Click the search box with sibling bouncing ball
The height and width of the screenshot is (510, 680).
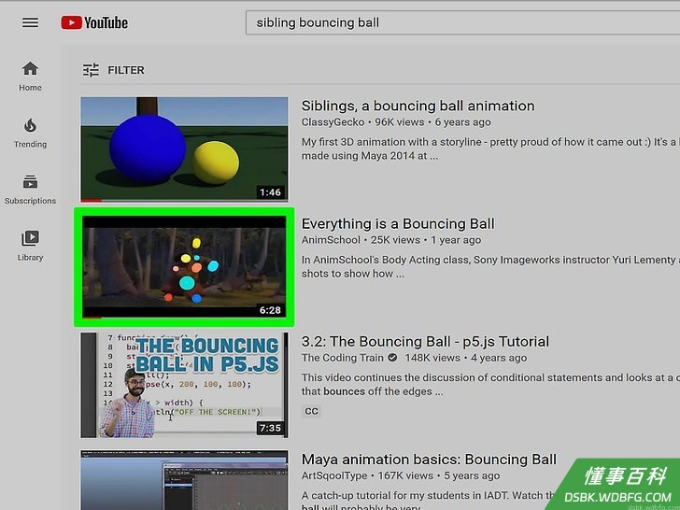462,22
